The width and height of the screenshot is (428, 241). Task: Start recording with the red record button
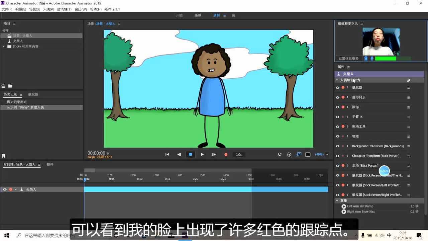point(226,154)
